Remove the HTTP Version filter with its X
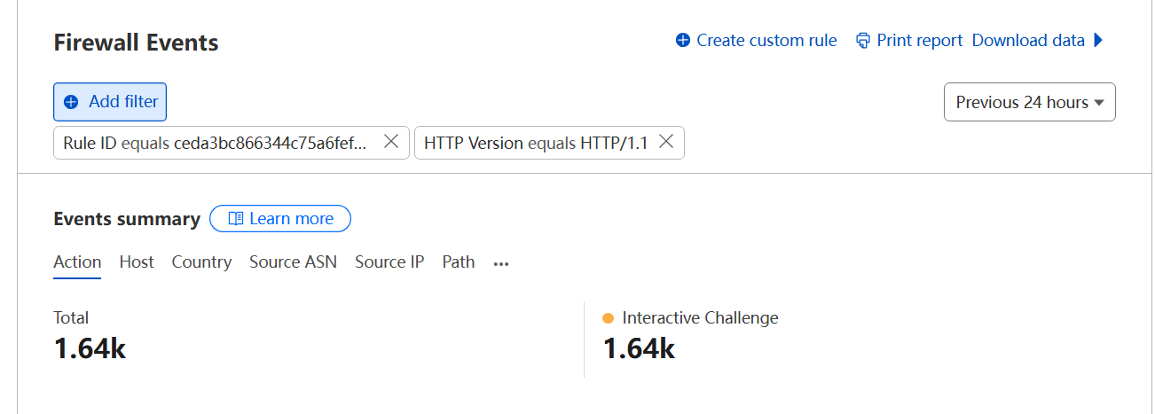 point(666,142)
